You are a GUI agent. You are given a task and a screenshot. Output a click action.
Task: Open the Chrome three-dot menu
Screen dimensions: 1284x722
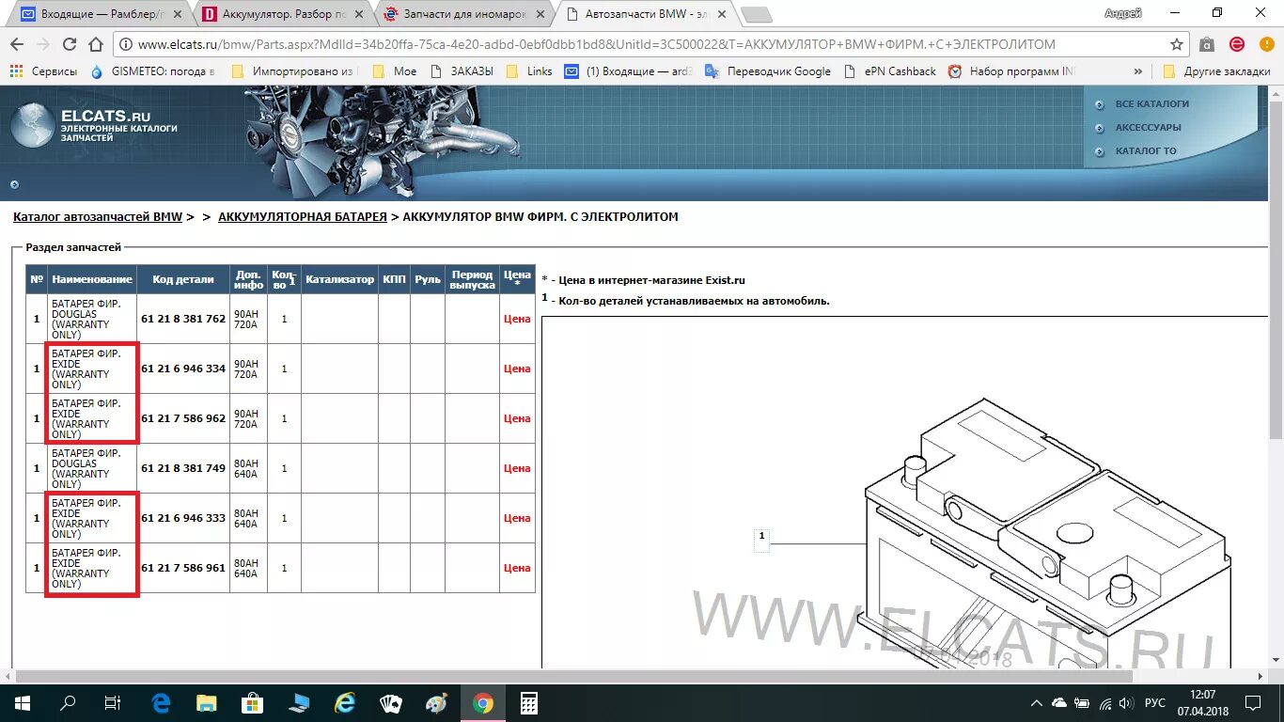[x=1265, y=44]
